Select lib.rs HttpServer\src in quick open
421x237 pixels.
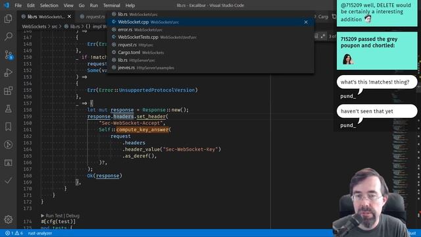click(210, 60)
